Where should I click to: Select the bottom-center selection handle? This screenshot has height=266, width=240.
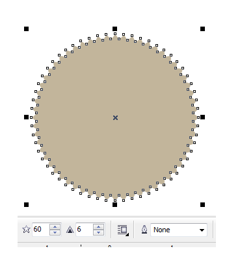pos(114,204)
